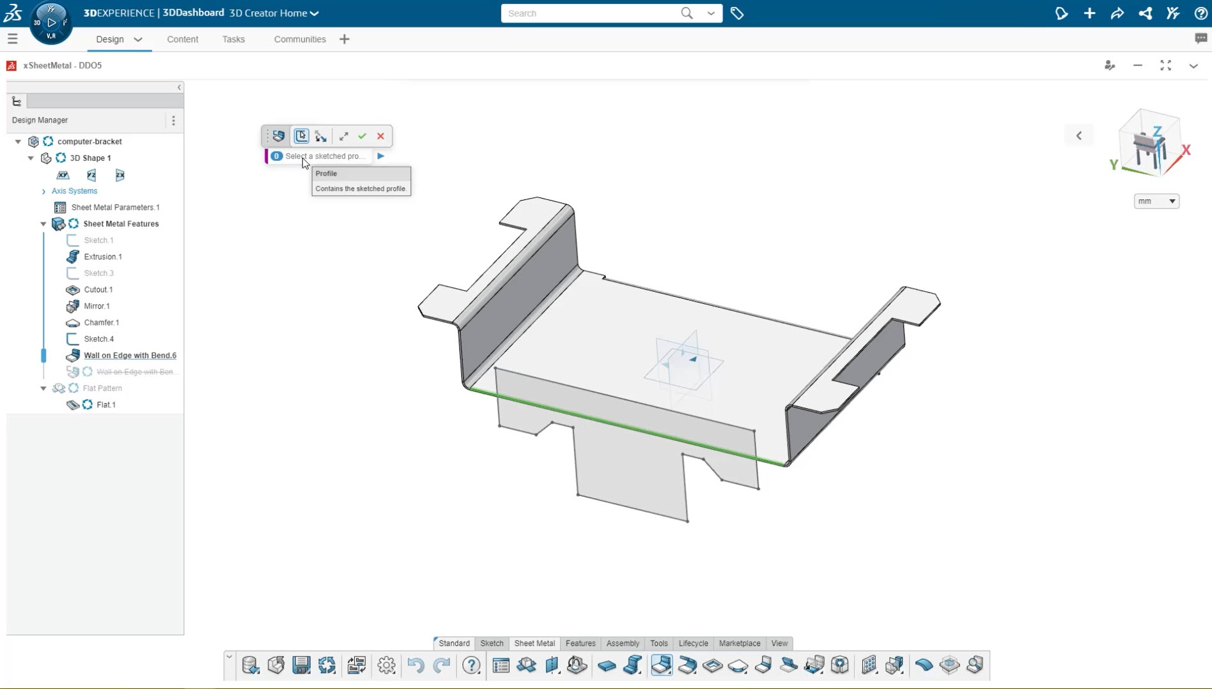Click the Undo arrow in bottom toolbar
Image resolution: width=1212 pixels, height=689 pixels.
pyautogui.click(x=416, y=665)
